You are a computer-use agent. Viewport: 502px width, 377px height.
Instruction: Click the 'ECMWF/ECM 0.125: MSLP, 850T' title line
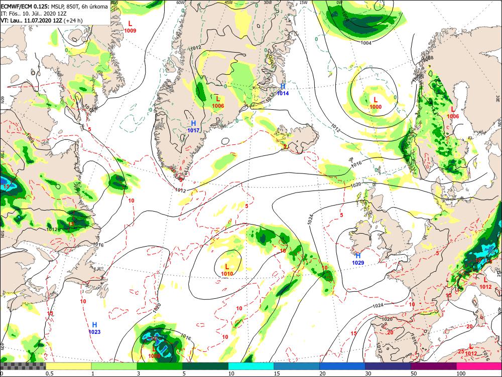coord(54,7)
